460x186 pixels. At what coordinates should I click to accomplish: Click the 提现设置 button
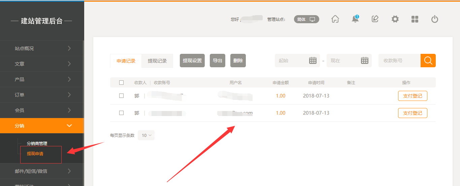pyautogui.click(x=192, y=61)
